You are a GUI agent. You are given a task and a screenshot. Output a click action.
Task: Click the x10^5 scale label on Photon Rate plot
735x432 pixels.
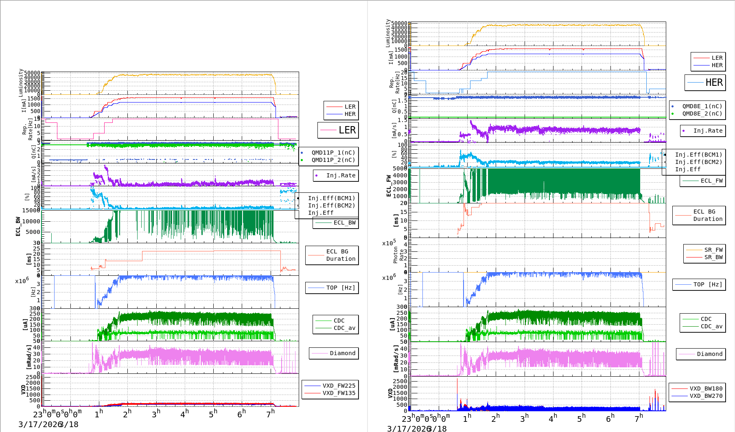[x=389, y=243]
